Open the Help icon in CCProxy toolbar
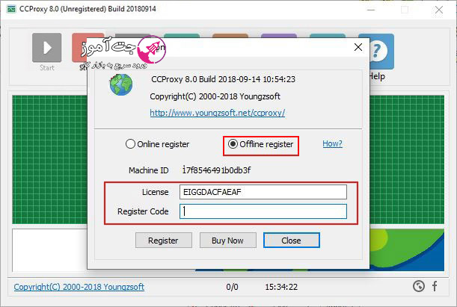The height and width of the screenshot is (307, 457). pyautogui.click(x=381, y=52)
